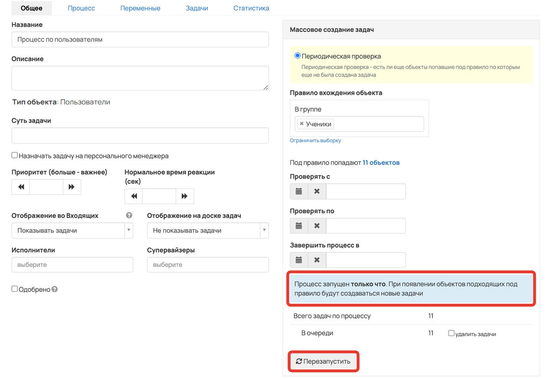Clear the Проверять с date
Screen dimensions: 548x379
click(x=317, y=191)
